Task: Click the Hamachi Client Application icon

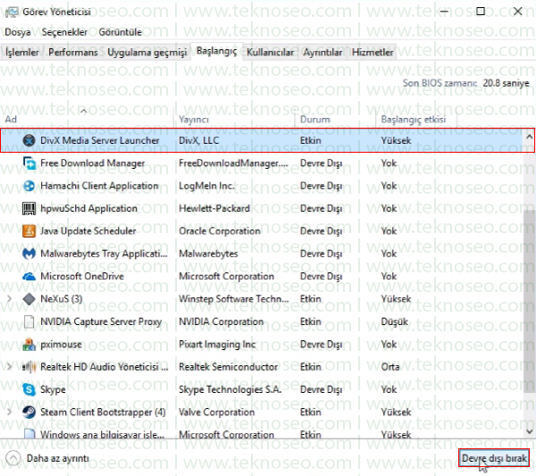Action: point(29,186)
